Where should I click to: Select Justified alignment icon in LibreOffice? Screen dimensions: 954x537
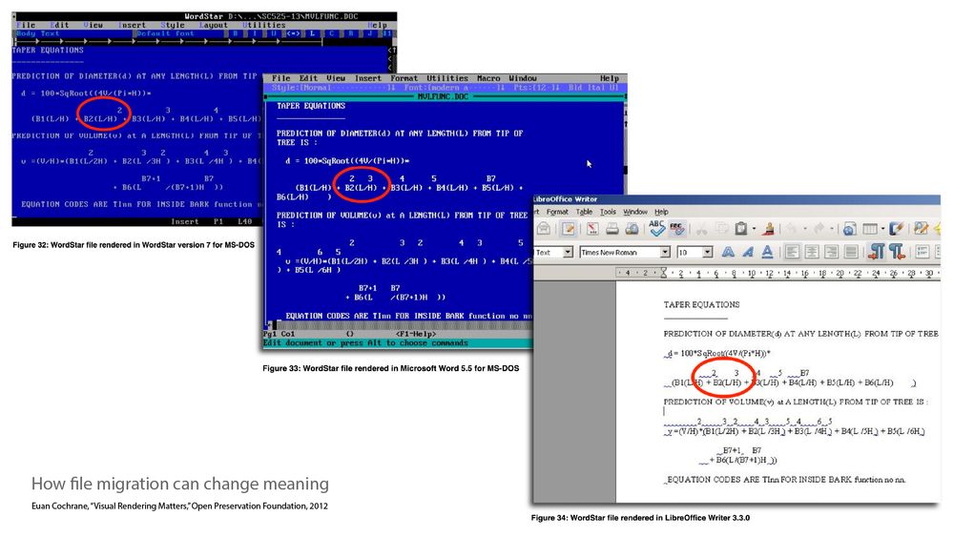851,253
